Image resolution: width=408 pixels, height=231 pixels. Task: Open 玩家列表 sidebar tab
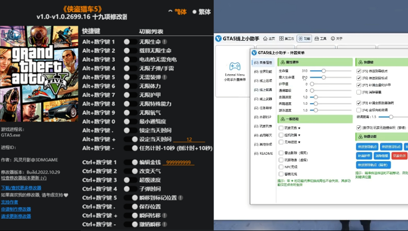pyautogui.click(x=263, y=126)
